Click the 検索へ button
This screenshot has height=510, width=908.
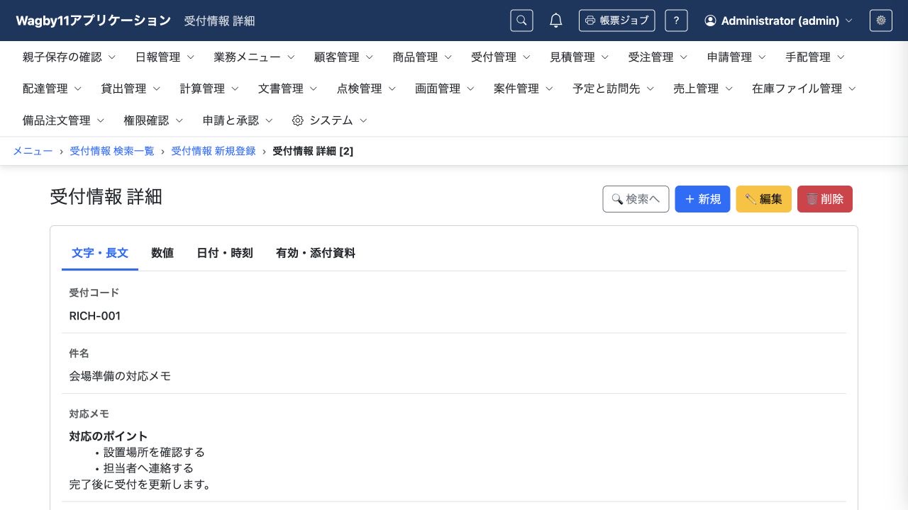636,199
